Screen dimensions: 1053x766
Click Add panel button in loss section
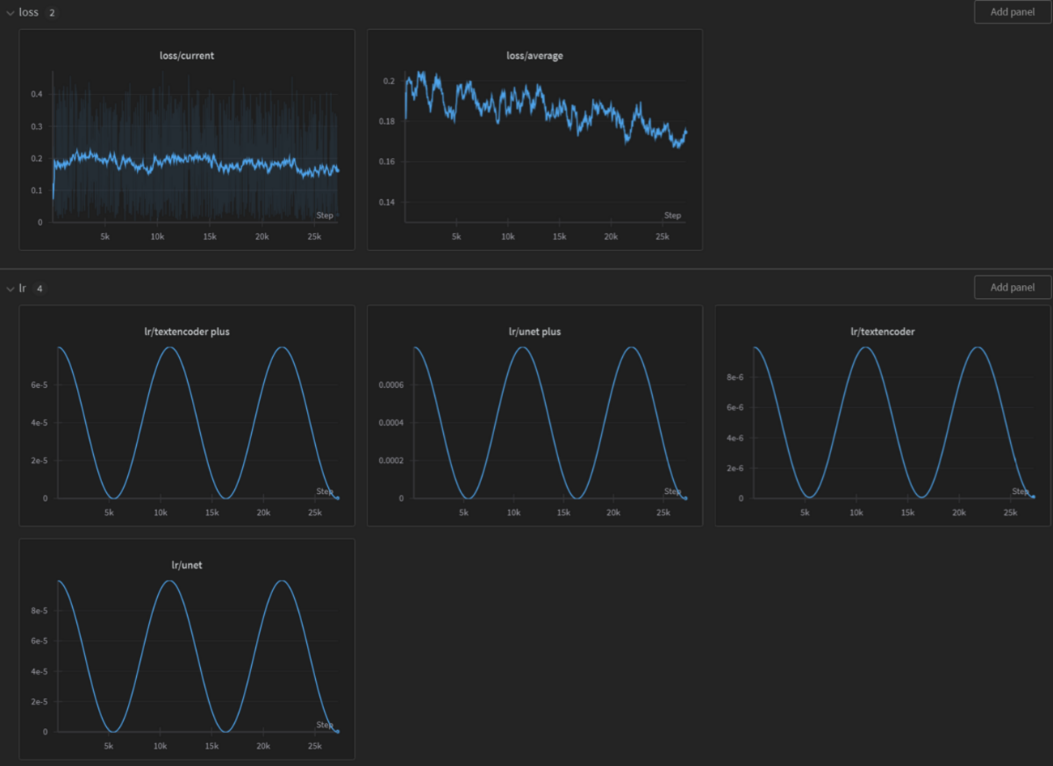(1013, 12)
